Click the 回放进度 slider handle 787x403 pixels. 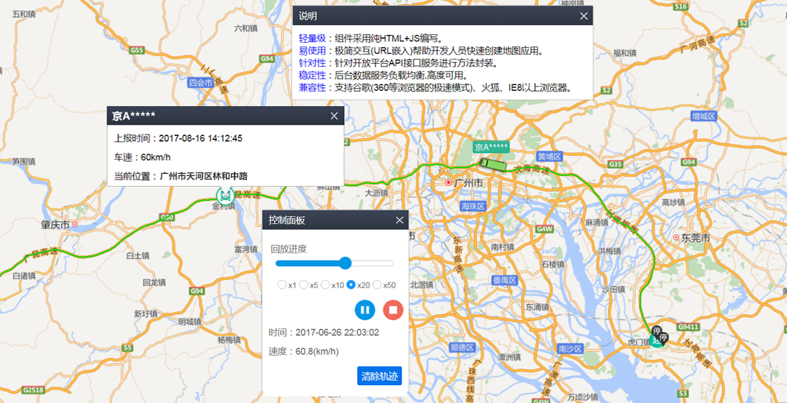pos(346,263)
